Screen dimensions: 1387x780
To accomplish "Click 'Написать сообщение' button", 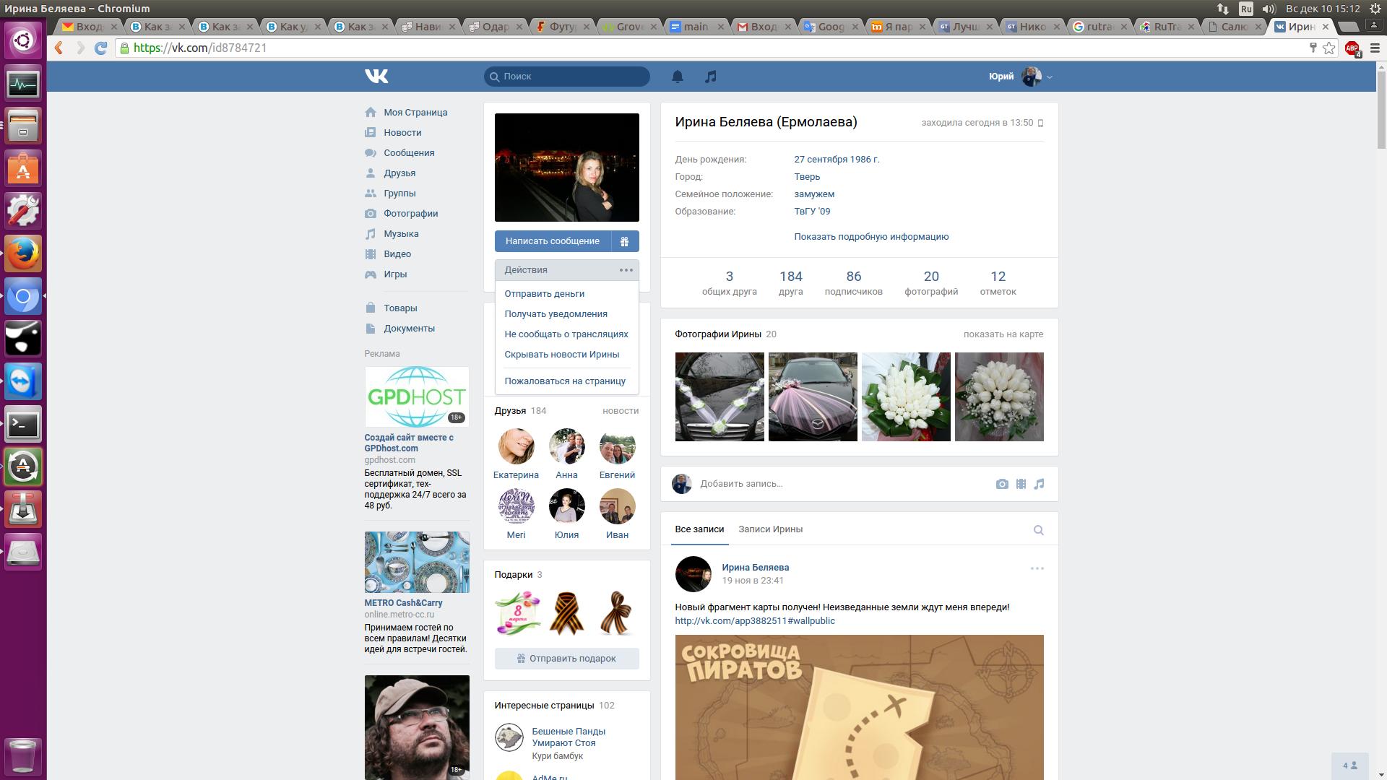I will (553, 241).
